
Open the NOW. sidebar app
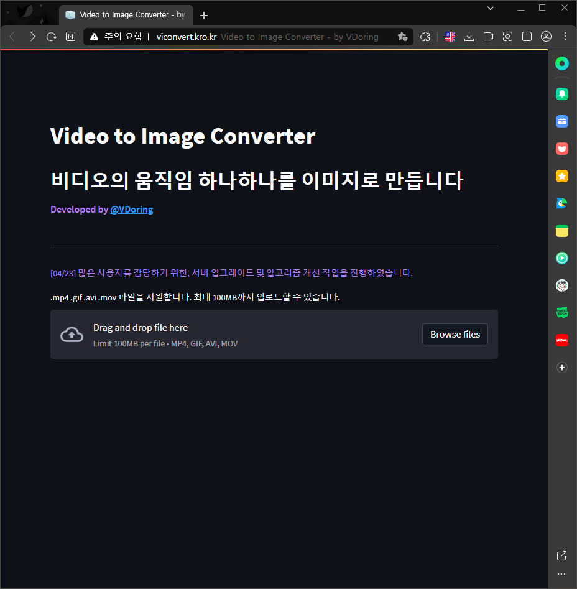[x=562, y=340]
